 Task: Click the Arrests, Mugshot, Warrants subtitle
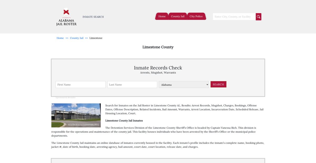[x=158, y=73]
